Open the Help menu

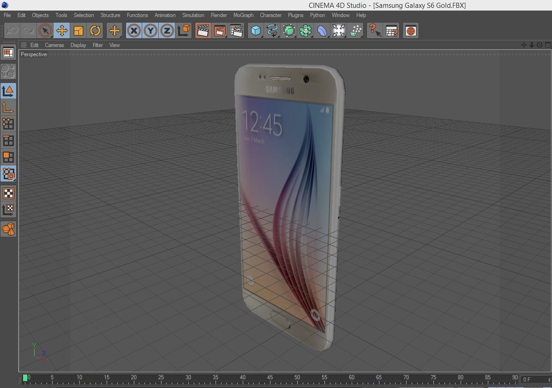pyautogui.click(x=361, y=15)
